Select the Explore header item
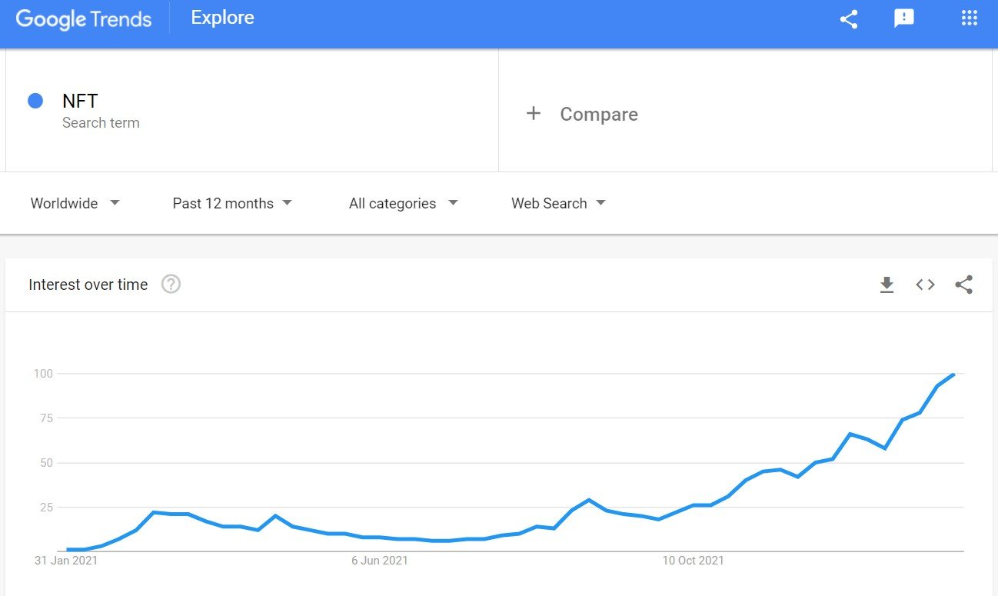Image resolution: width=998 pixels, height=596 pixels. pyautogui.click(x=222, y=18)
